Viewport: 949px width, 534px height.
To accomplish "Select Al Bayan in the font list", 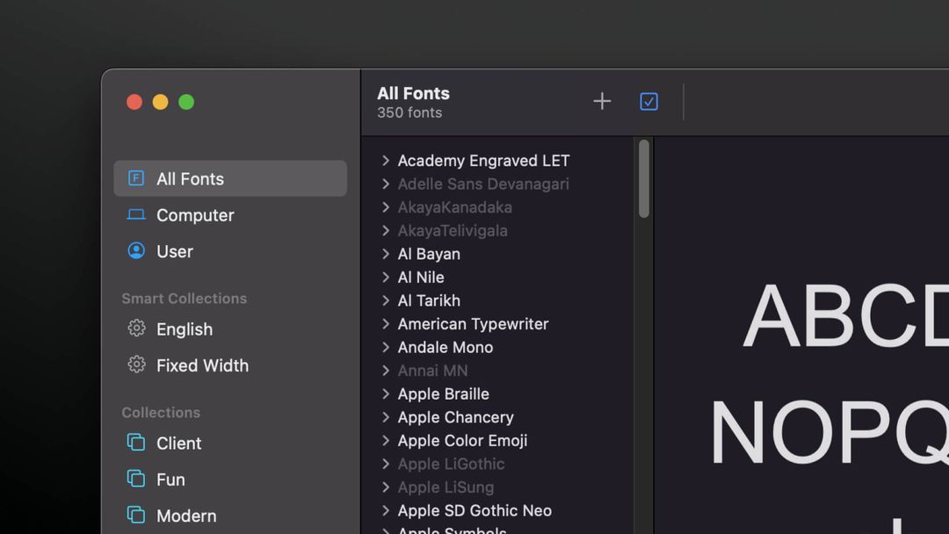I will click(429, 254).
